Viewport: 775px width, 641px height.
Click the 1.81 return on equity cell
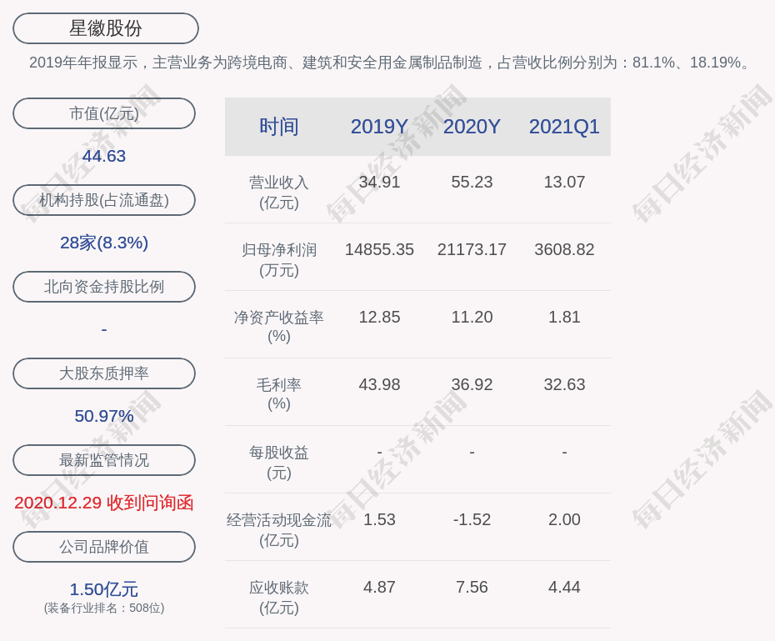coord(564,317)
